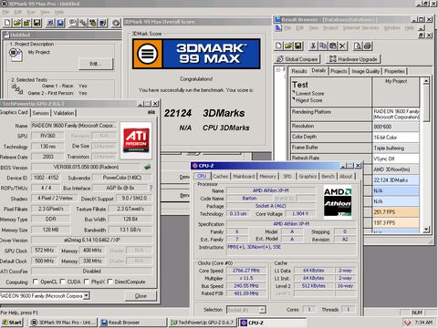Open the Run menu in 3DMark 99 Max
Image resolution: width=438 pixels, height=328 pixels.
coord(31,12)
